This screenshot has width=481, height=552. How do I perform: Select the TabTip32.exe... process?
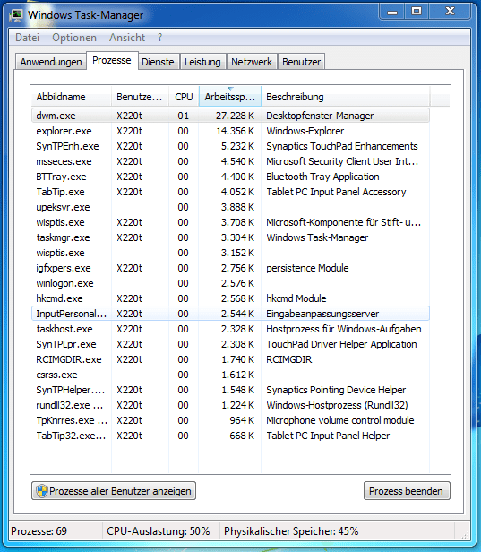[230, 436]
